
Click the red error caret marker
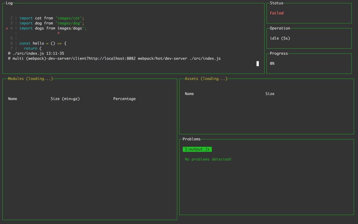pos(59,33)
